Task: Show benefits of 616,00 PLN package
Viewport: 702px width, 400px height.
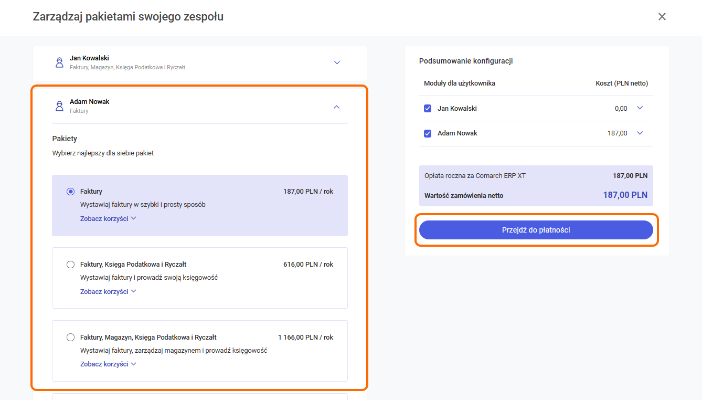Action: pos(108,291)
